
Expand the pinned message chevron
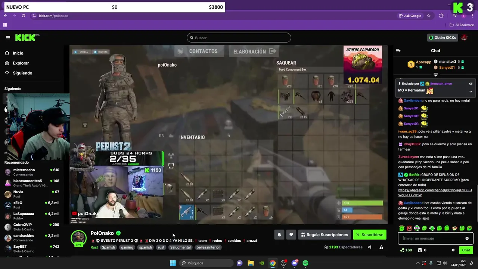tap(471, 92)
